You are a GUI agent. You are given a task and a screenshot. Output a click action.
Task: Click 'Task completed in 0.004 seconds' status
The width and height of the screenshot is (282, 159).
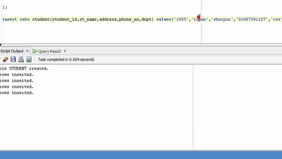pos(66,60)
